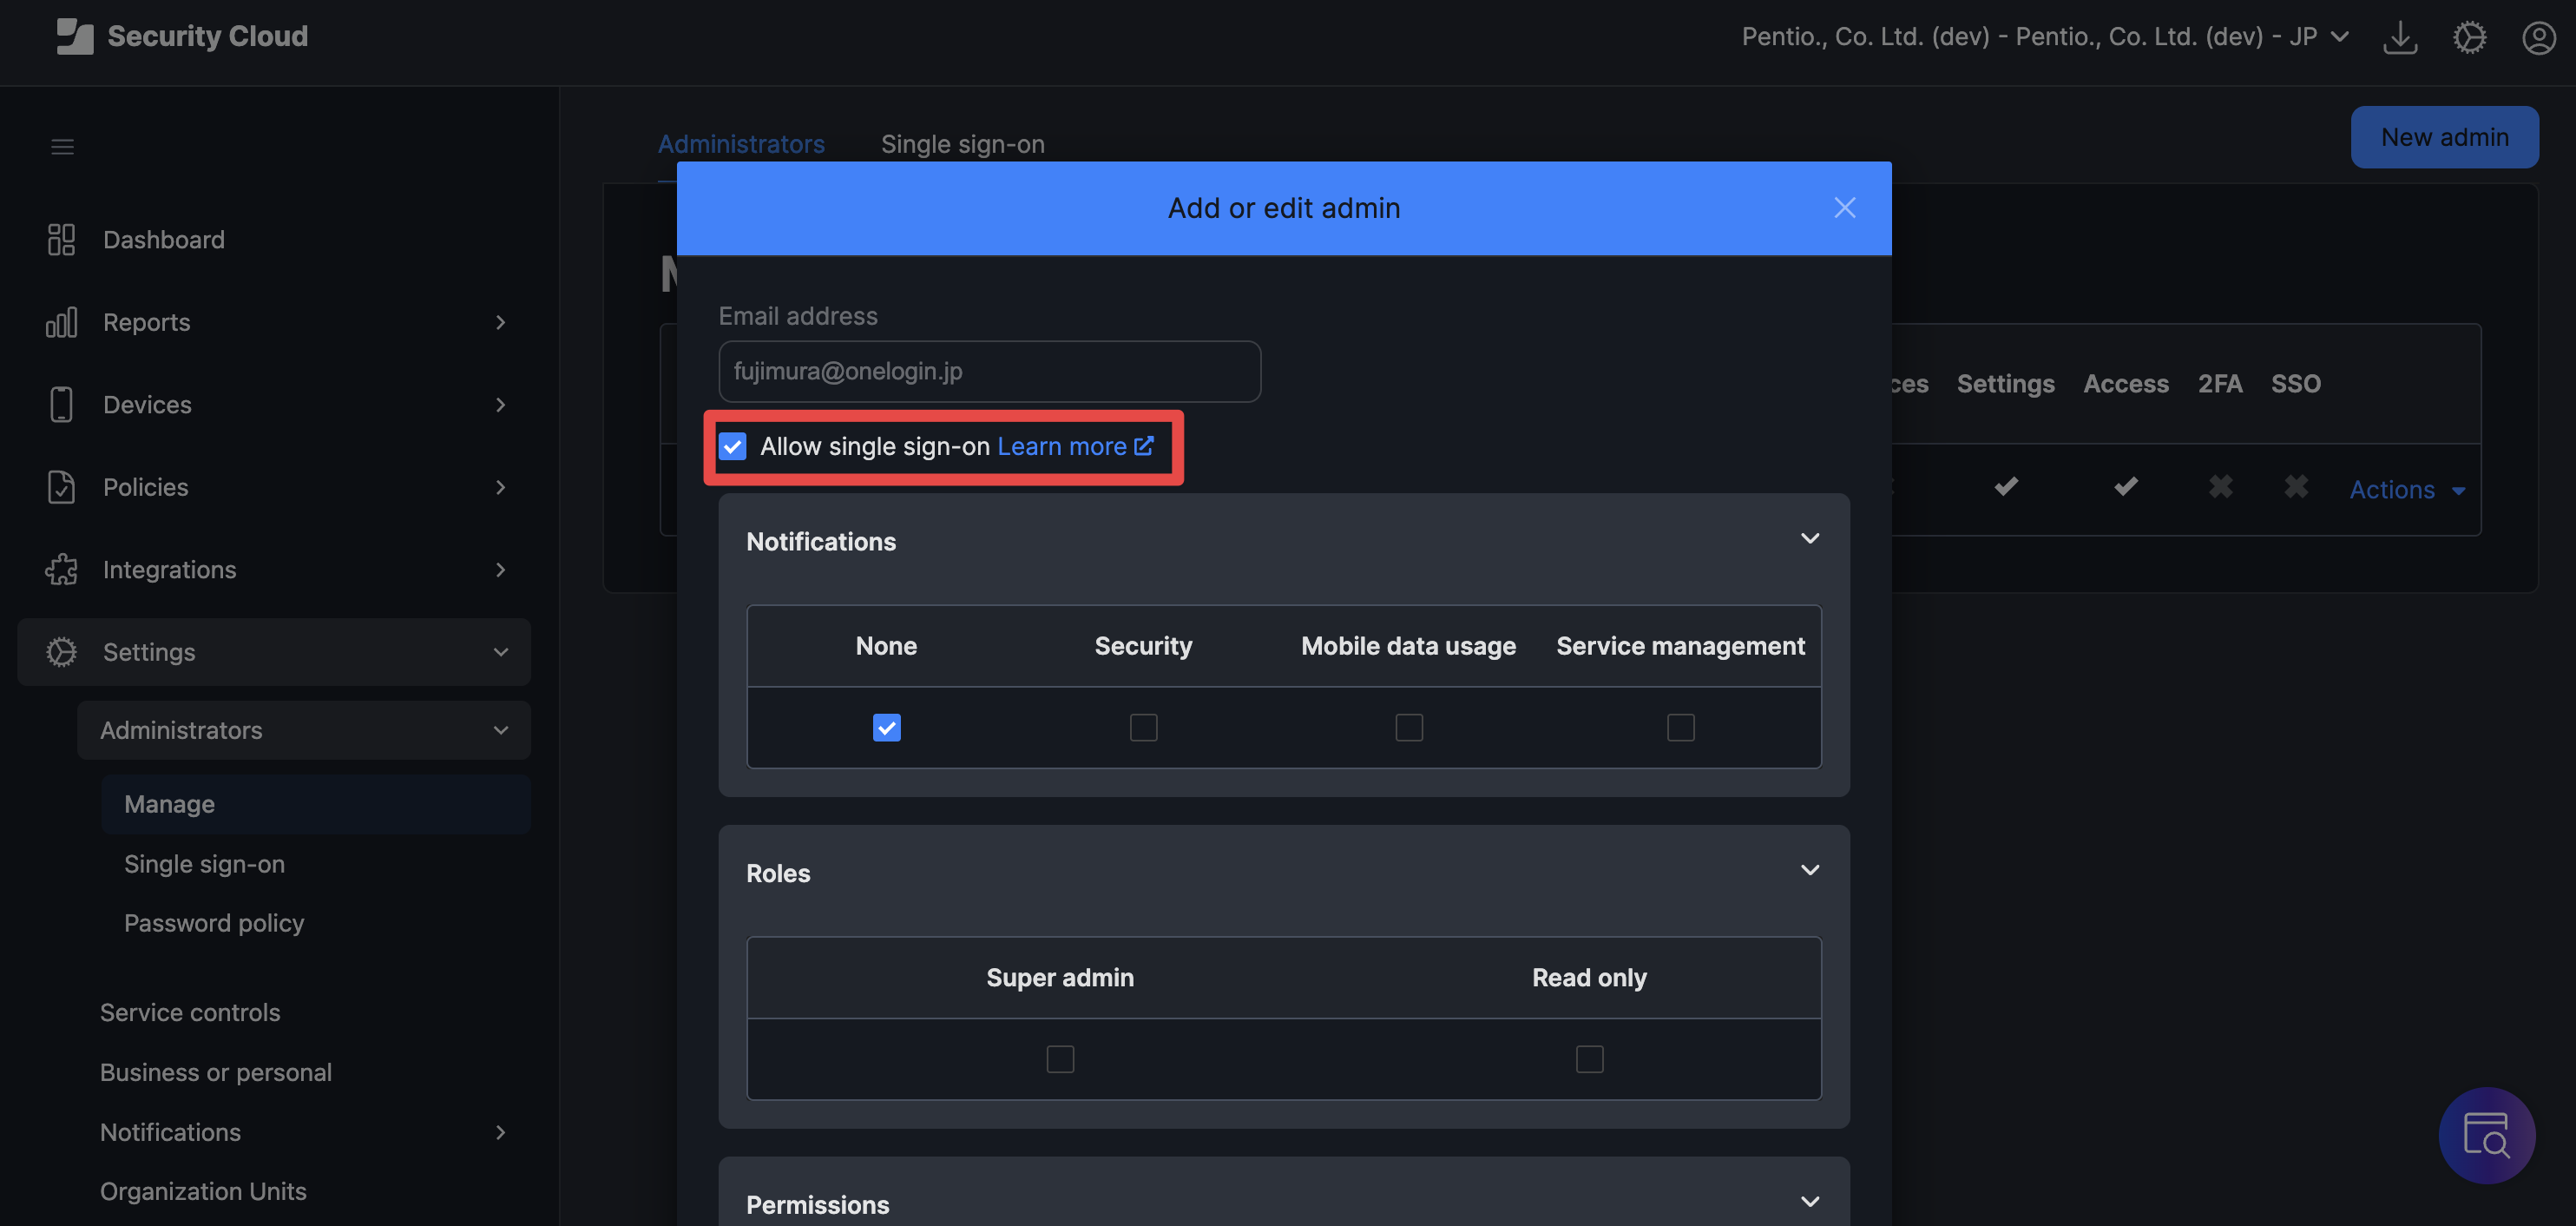Enable Security notifications checkbox
Screen dimensions: 2576x1226
click(x=1143, y=727)
